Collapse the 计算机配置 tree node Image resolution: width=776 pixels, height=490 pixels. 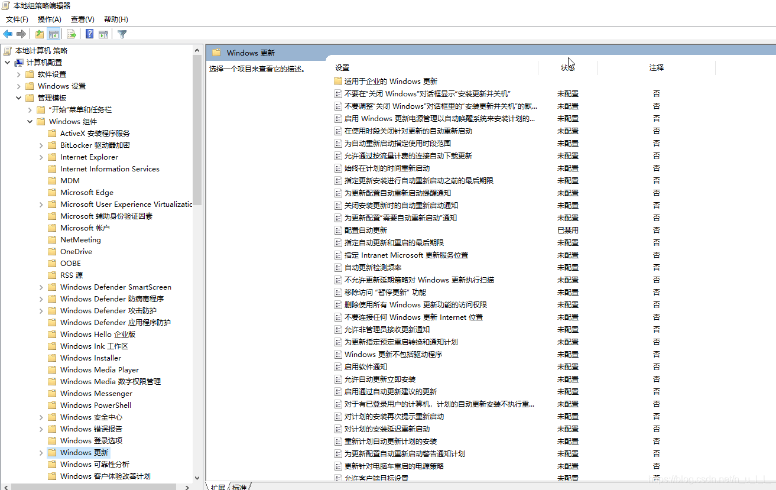7,63
